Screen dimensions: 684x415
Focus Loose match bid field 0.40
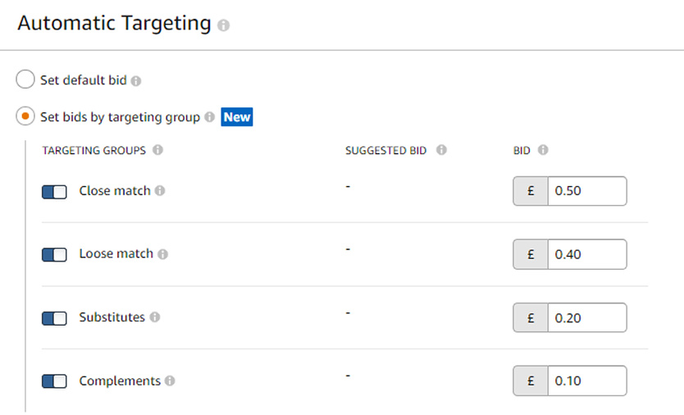pos(587,254)
